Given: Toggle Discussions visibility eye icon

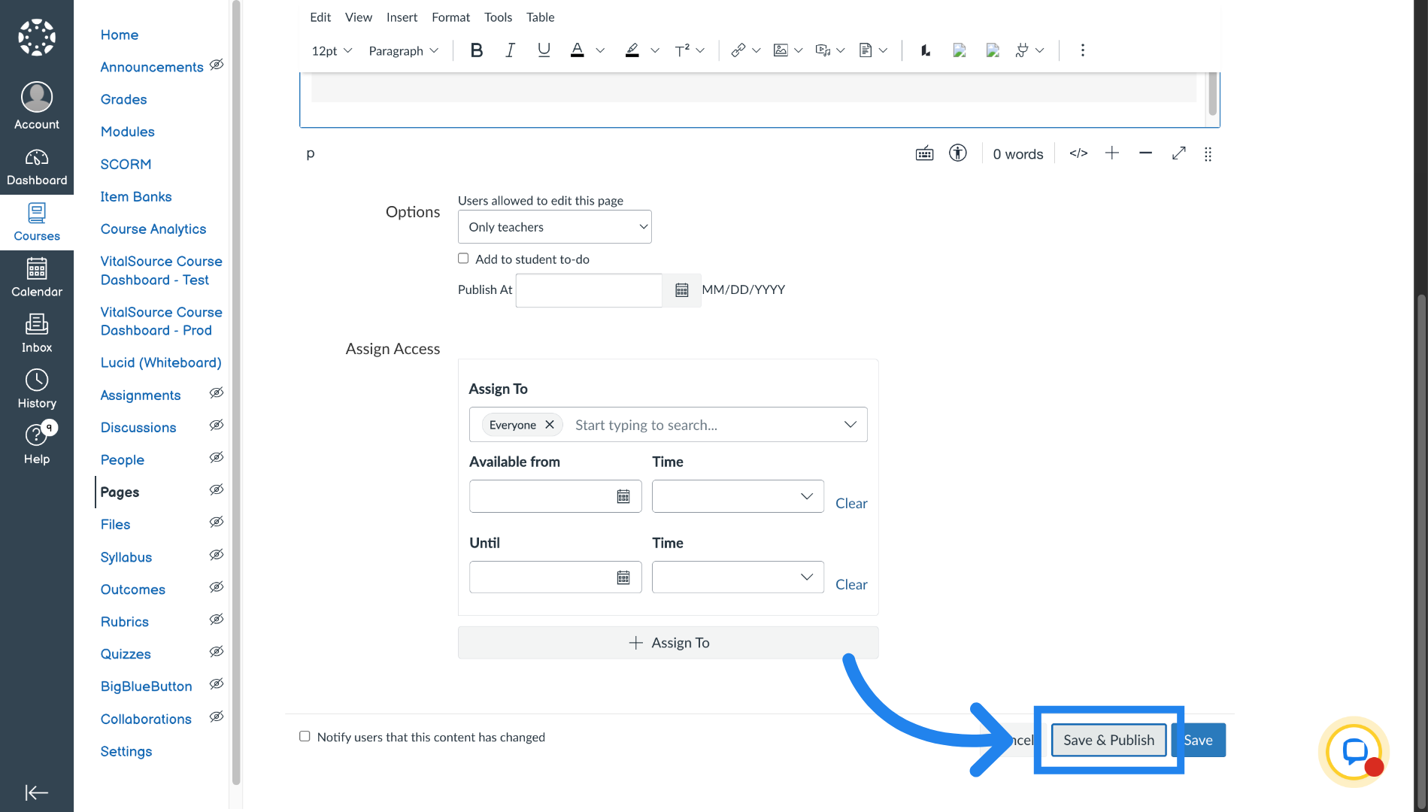Looking at the screenshot, I should click(217, 426).
